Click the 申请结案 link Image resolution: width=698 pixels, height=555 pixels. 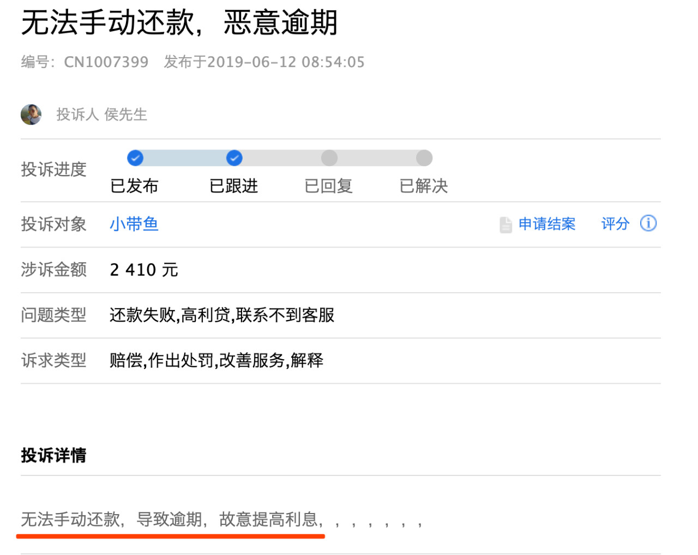coord(547,224)
